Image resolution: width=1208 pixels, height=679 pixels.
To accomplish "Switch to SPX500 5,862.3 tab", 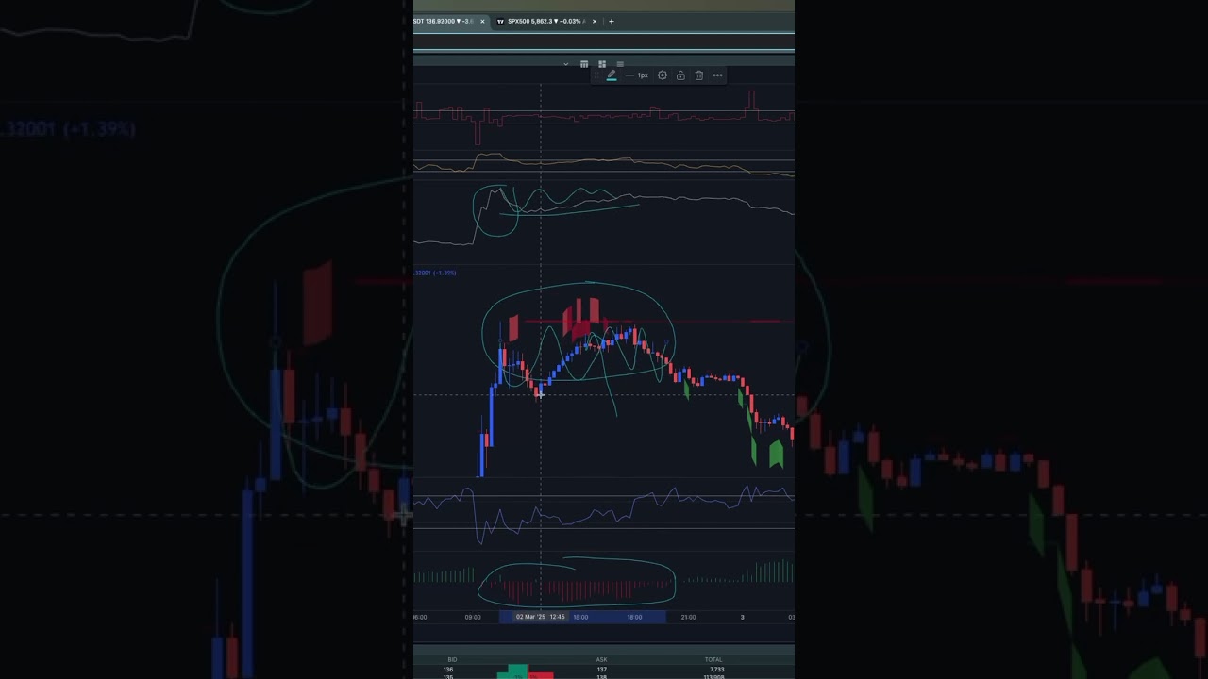I will point(545,21).
